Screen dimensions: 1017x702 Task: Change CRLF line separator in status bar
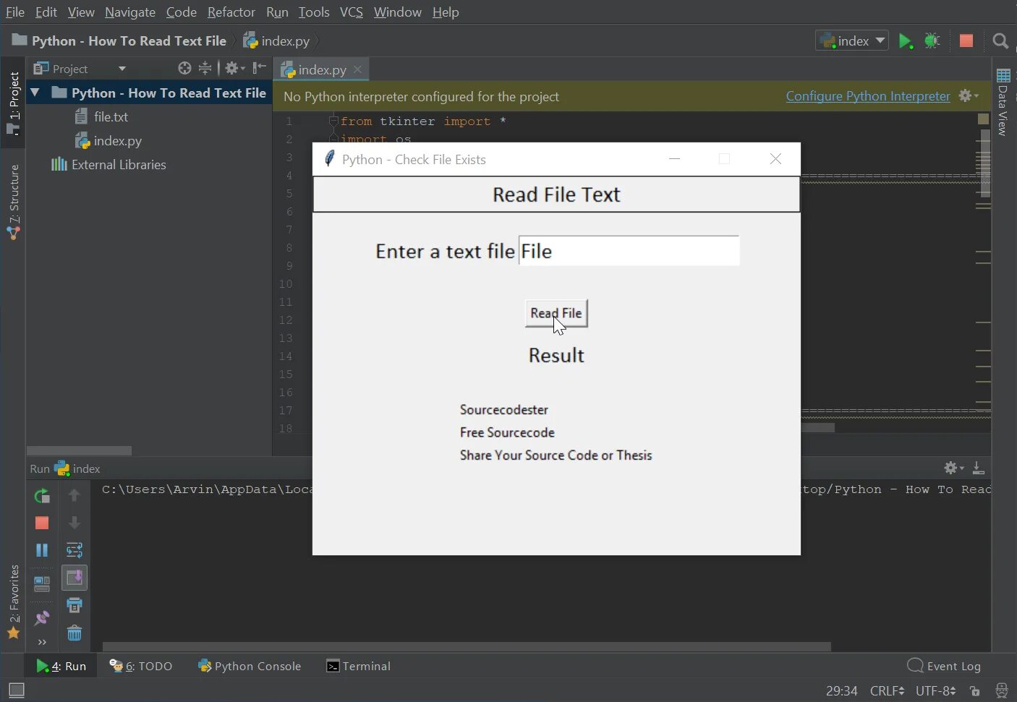[887, 691]
